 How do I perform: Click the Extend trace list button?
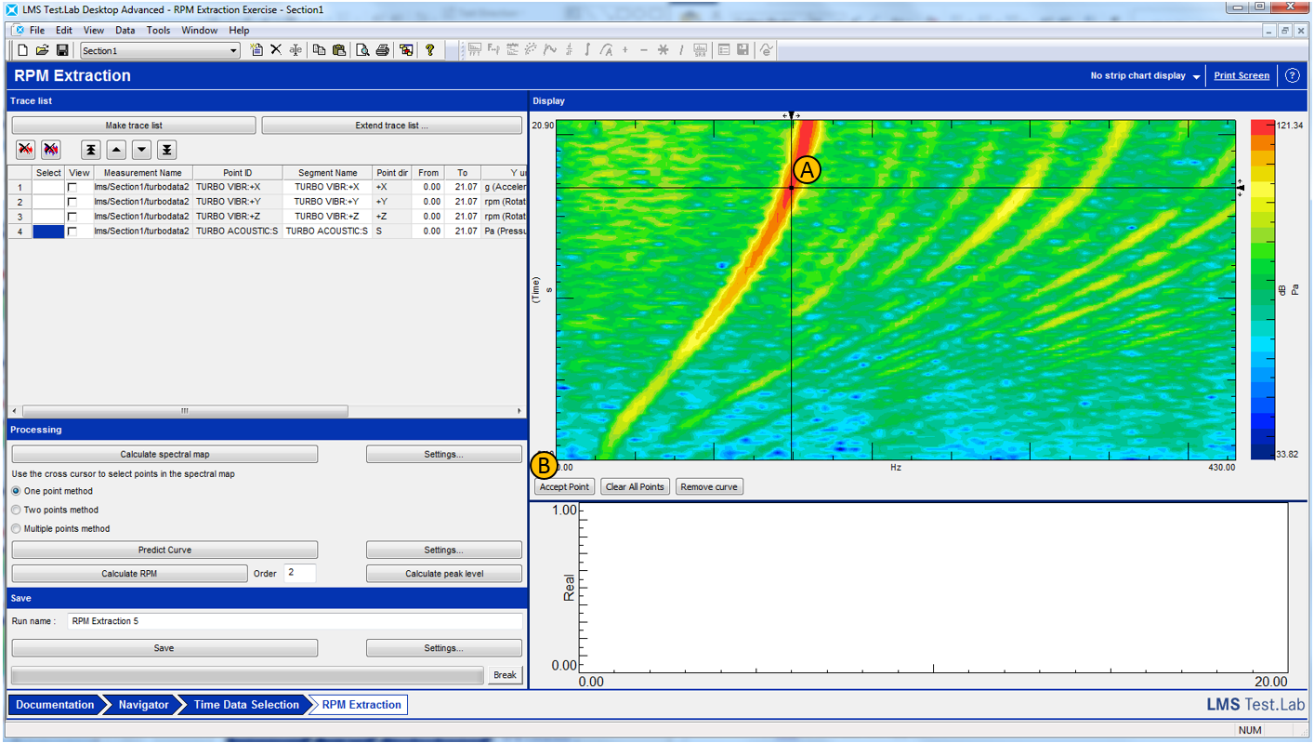click(x=392, y=126)
